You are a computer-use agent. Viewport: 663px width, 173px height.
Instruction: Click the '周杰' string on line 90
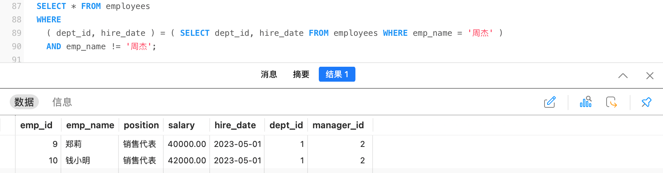tap(139, 47)
